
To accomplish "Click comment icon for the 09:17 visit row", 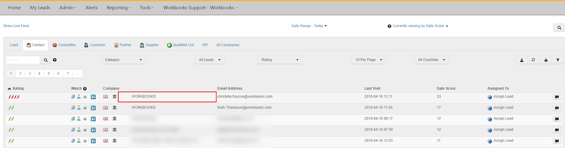I will (x=557, y=119).
